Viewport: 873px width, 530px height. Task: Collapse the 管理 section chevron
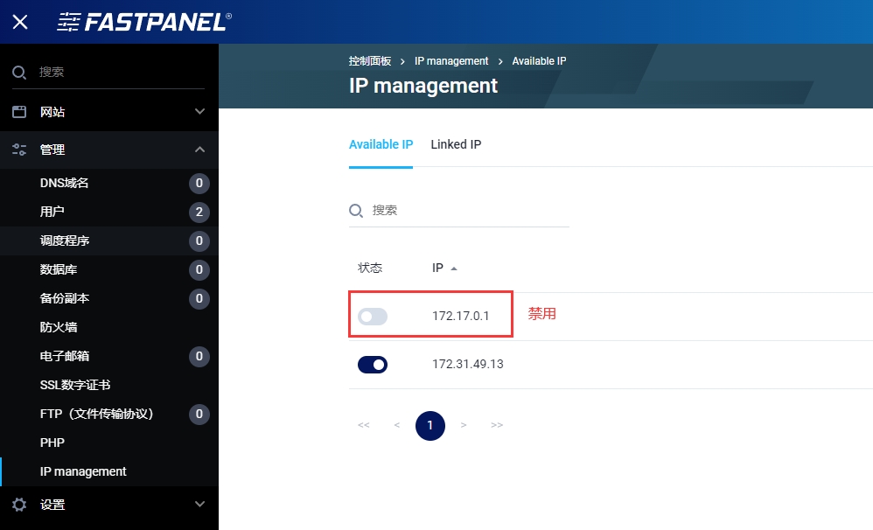click(199, 150)
